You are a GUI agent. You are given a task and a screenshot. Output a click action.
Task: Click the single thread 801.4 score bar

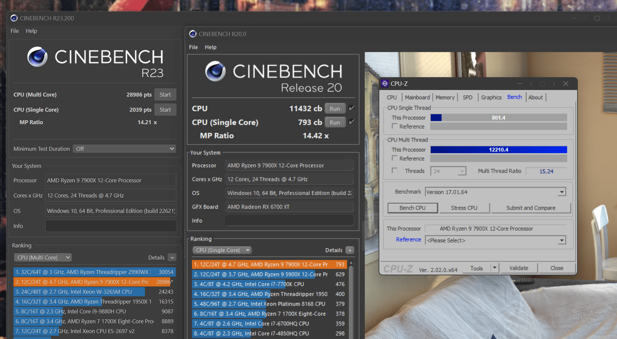[498, 118]
